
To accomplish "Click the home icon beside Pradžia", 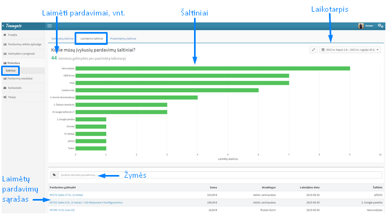I will click(5, 35).
